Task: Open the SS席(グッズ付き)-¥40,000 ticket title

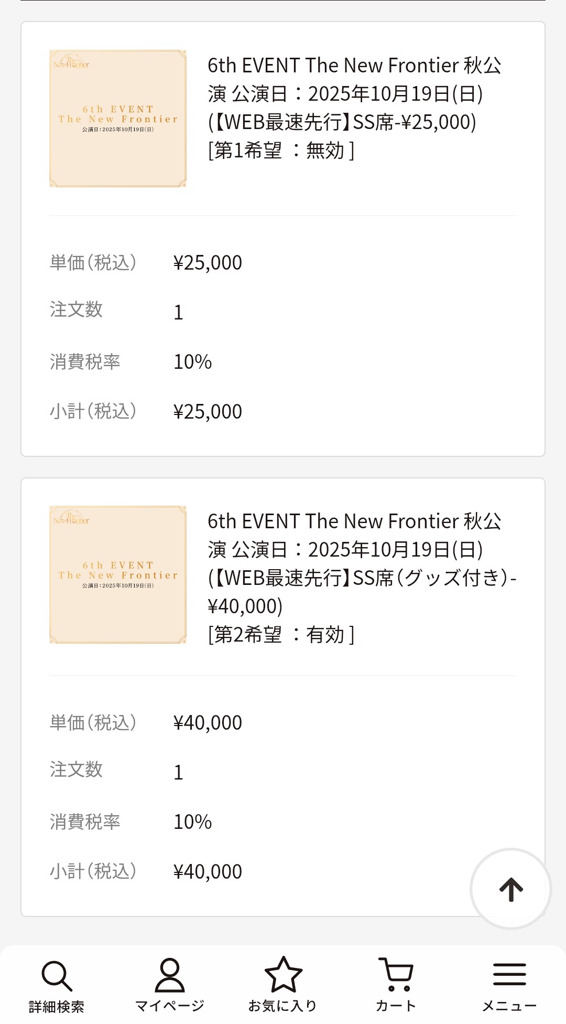Action: pos(362,563)
